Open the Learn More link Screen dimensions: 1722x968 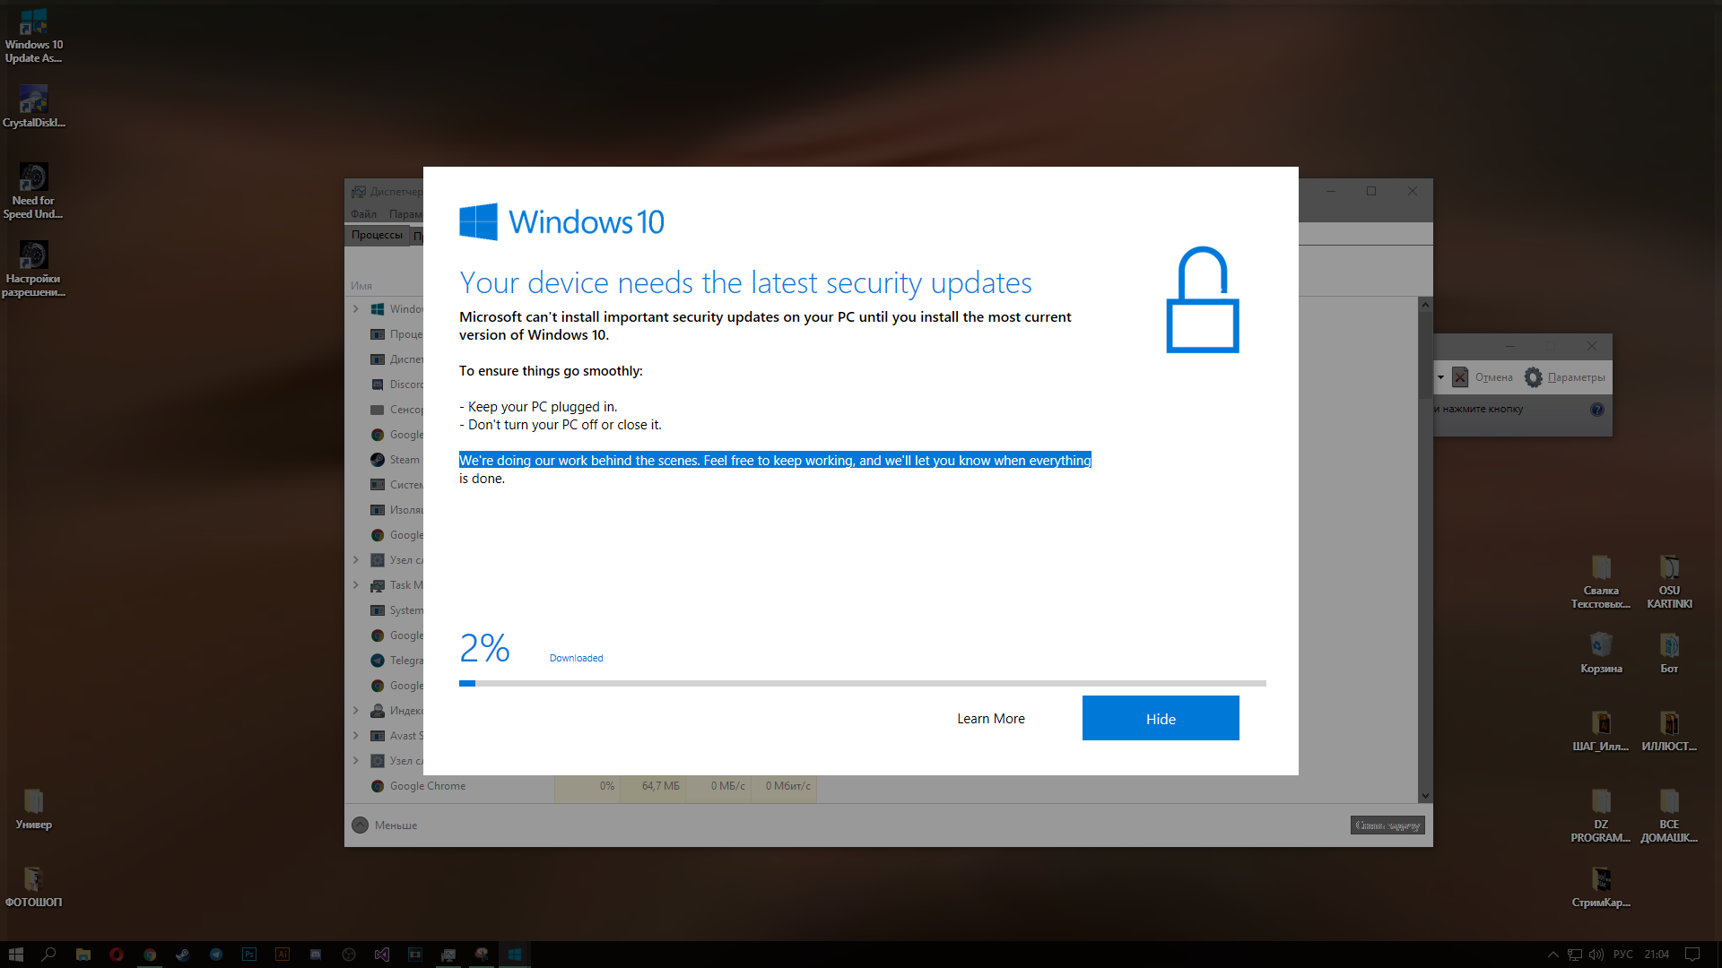[x=990, y=719]
